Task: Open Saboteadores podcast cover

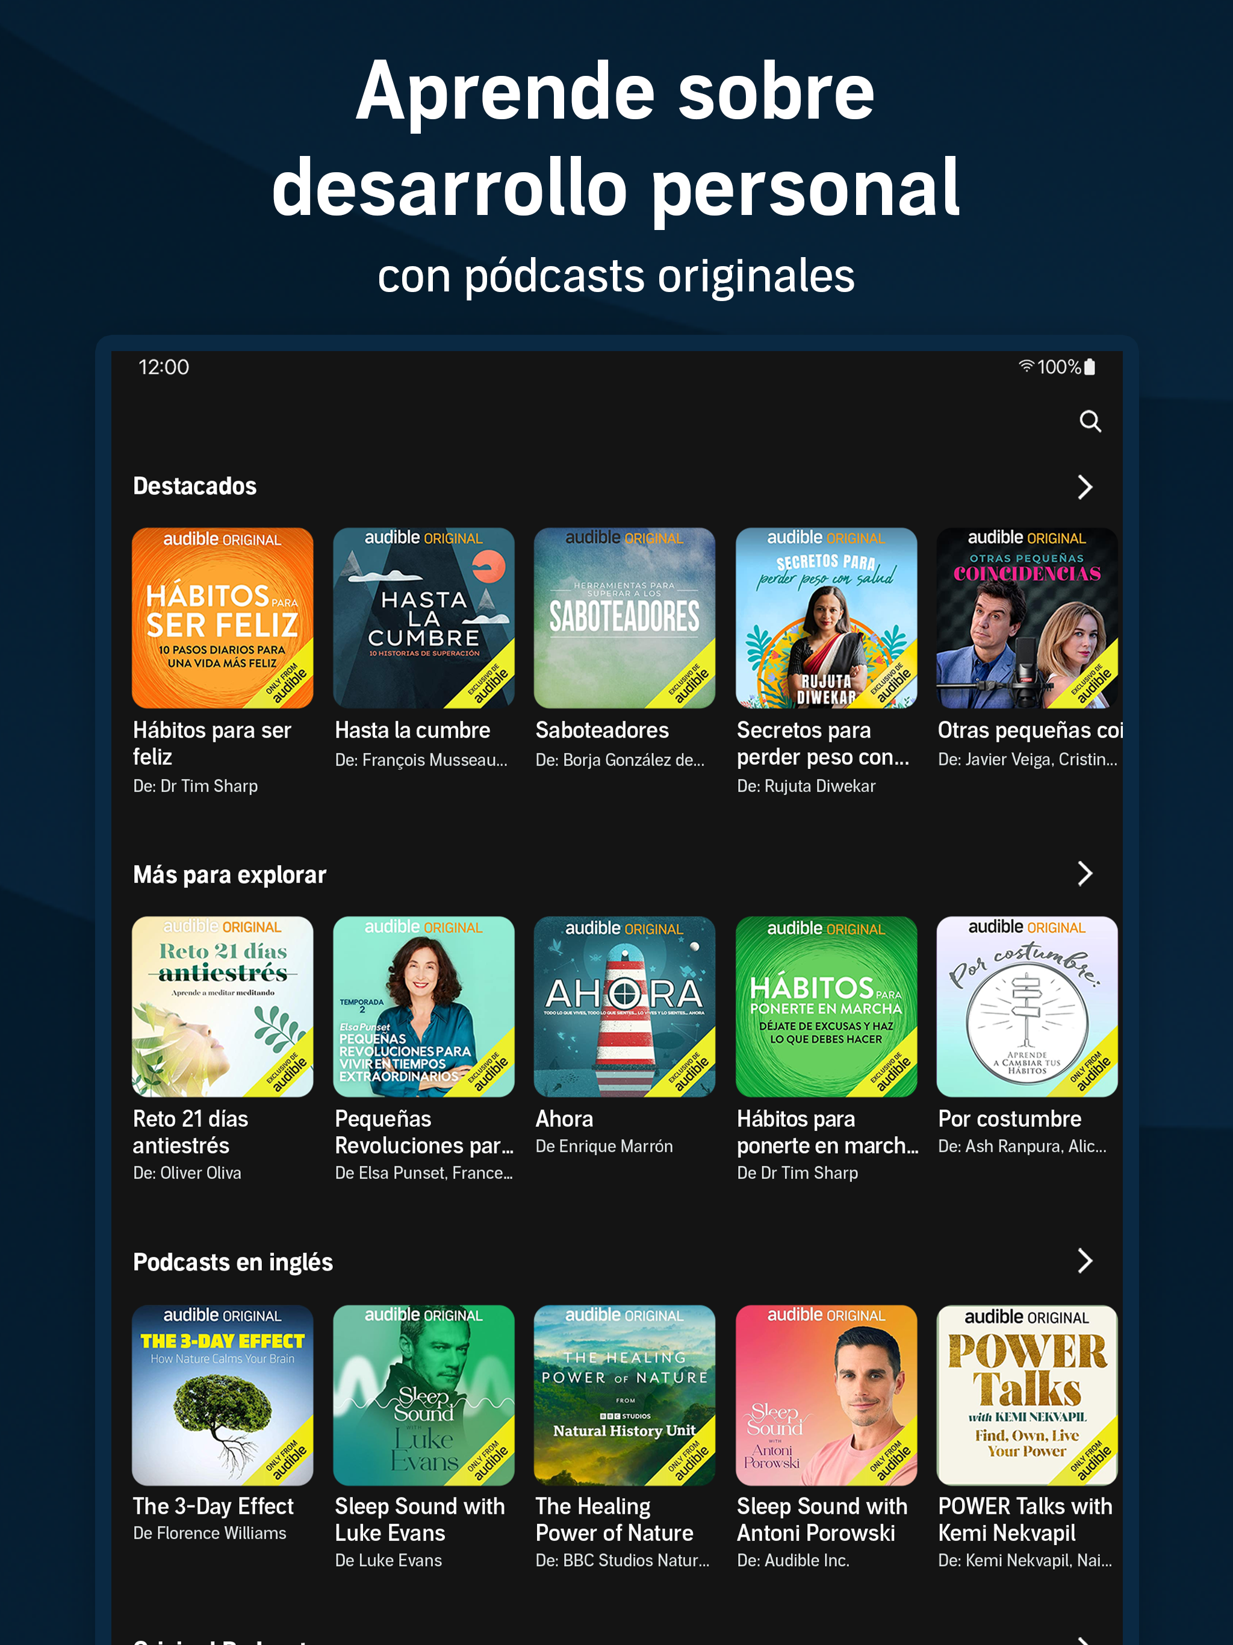Action: 625,618
